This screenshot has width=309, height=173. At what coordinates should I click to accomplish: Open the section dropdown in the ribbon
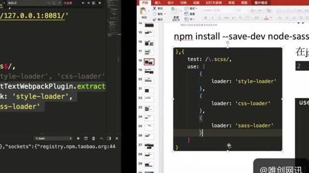(x=189, y=19)
